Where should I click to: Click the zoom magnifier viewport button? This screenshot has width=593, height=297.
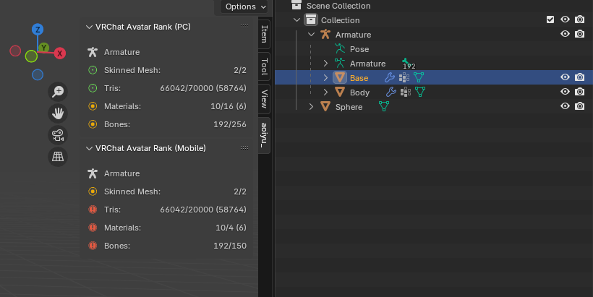pos(58,92)
